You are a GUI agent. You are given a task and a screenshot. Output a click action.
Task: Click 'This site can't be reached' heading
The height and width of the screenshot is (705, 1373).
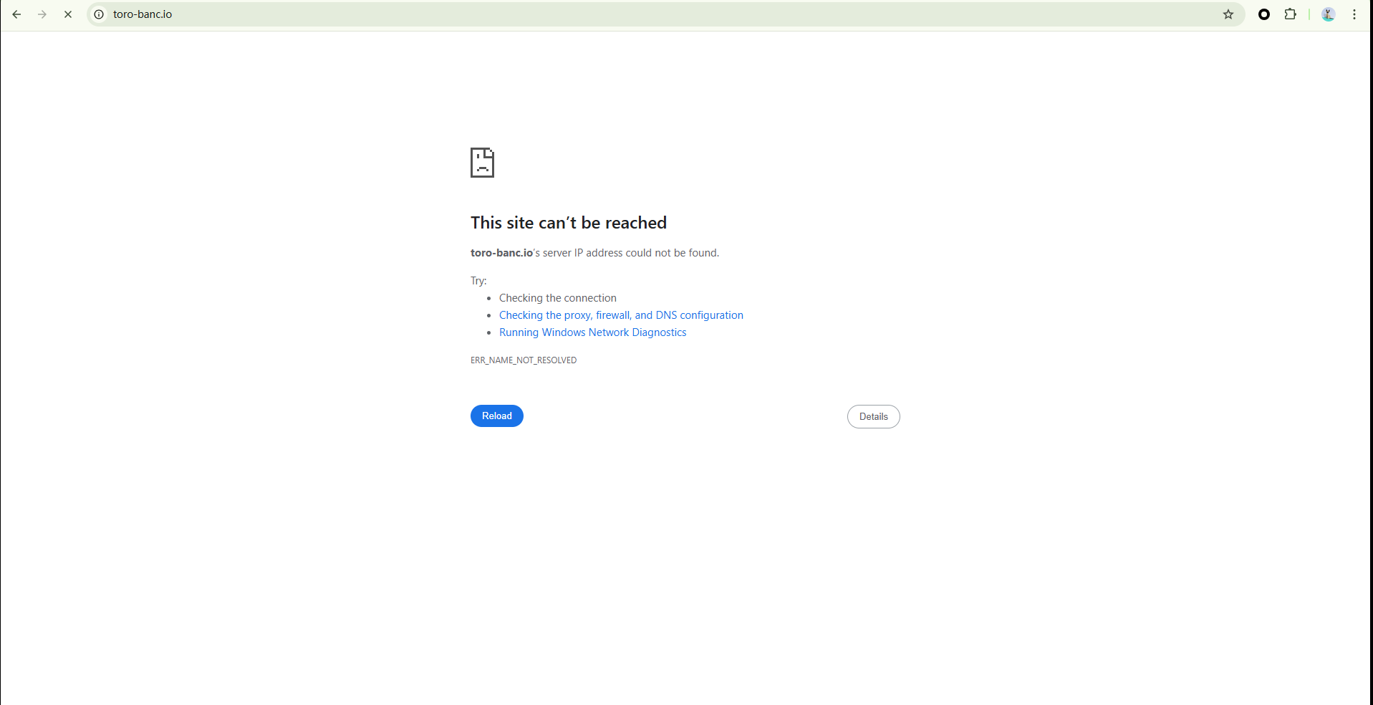569,223
